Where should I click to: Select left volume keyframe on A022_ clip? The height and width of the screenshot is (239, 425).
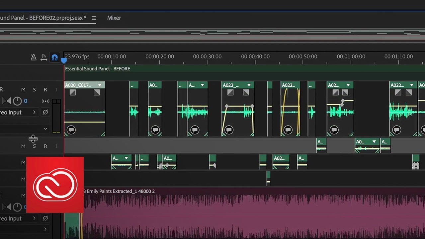226,106
